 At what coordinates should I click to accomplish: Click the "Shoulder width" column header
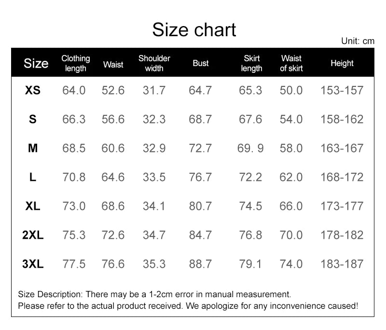click(x=154, y=63)
